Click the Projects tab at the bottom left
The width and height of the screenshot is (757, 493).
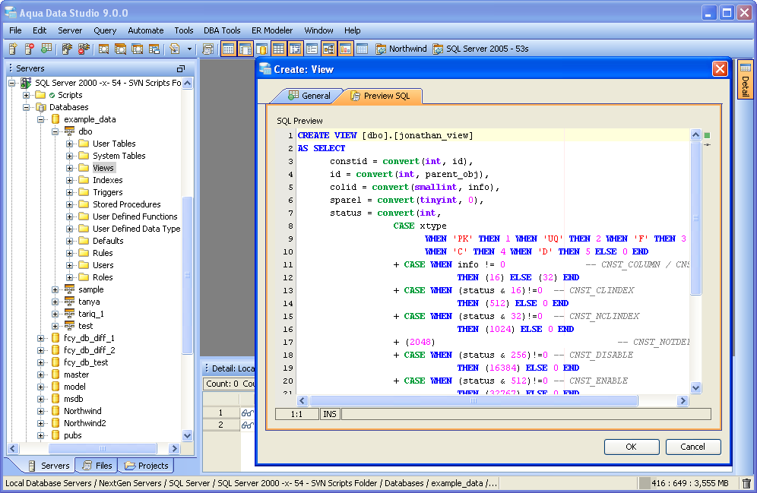146,466
